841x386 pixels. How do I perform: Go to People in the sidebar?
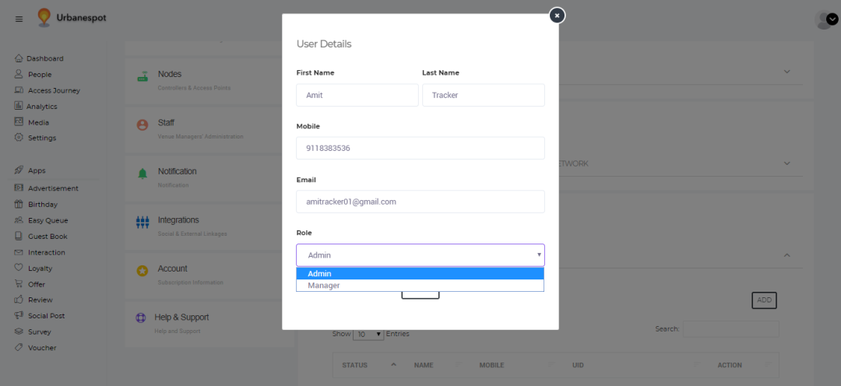click(x=40, y=75)
